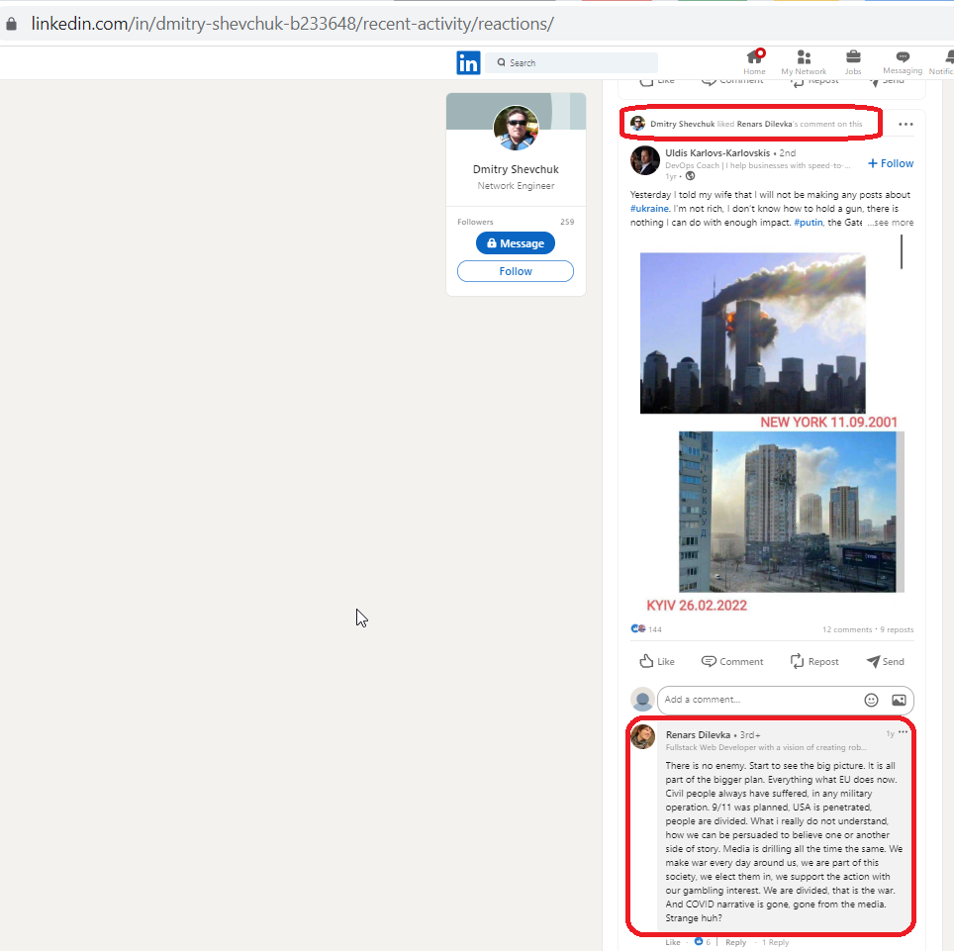Screen dimensions: 954x951
Task: View the 9 reposts
Action: tap(897, 629)
